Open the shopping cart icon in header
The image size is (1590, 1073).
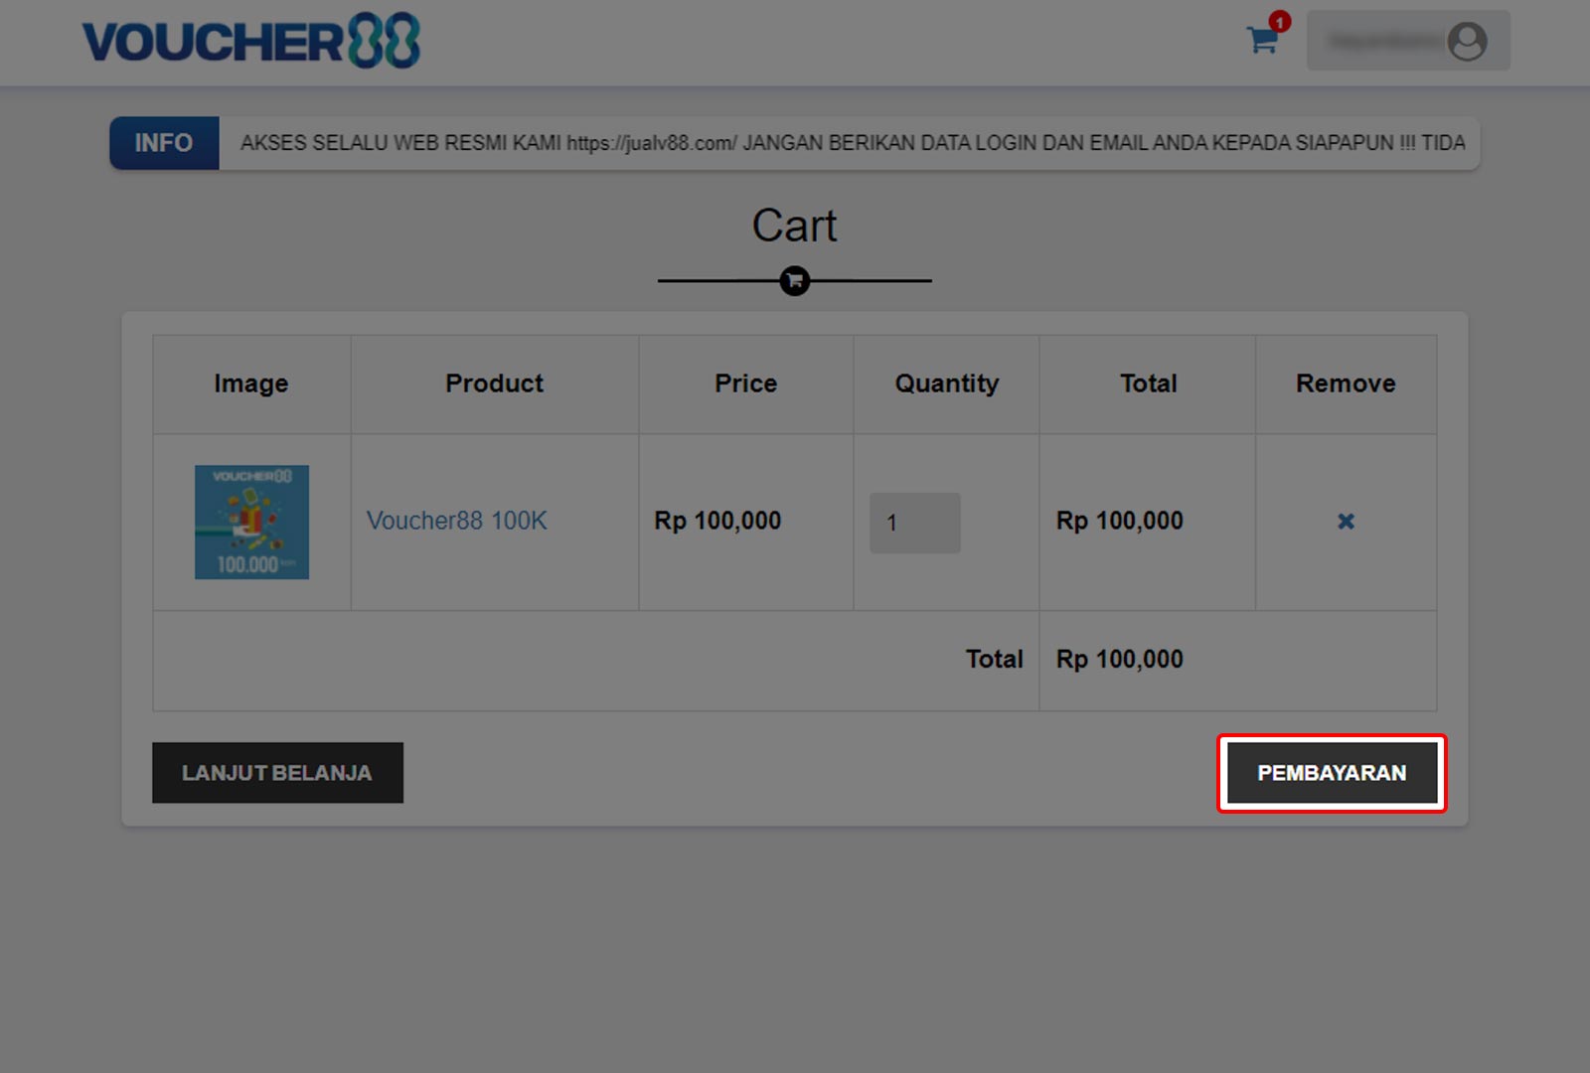coord(1261,42)
